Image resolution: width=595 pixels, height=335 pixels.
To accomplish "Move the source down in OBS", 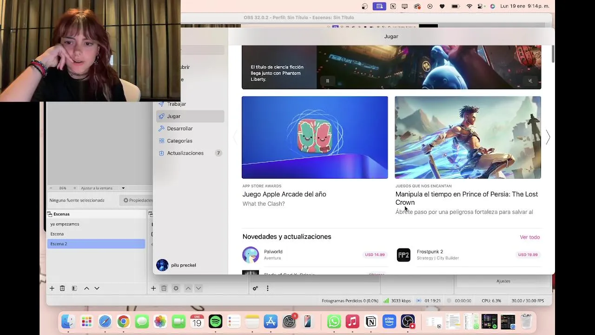I will pyautogui.click(x=198, y=288).
